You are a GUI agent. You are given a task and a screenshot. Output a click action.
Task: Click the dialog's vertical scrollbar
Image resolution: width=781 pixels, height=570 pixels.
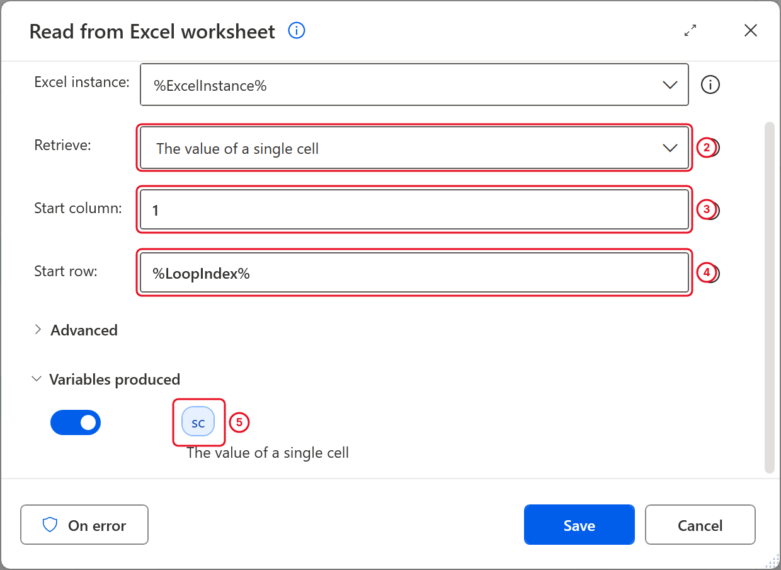click(769, 298)
